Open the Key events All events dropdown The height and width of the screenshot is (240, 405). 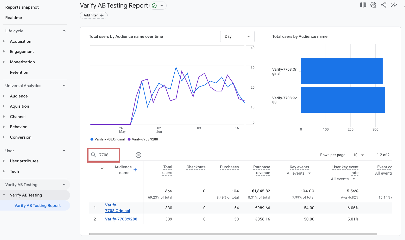point(299,173)
